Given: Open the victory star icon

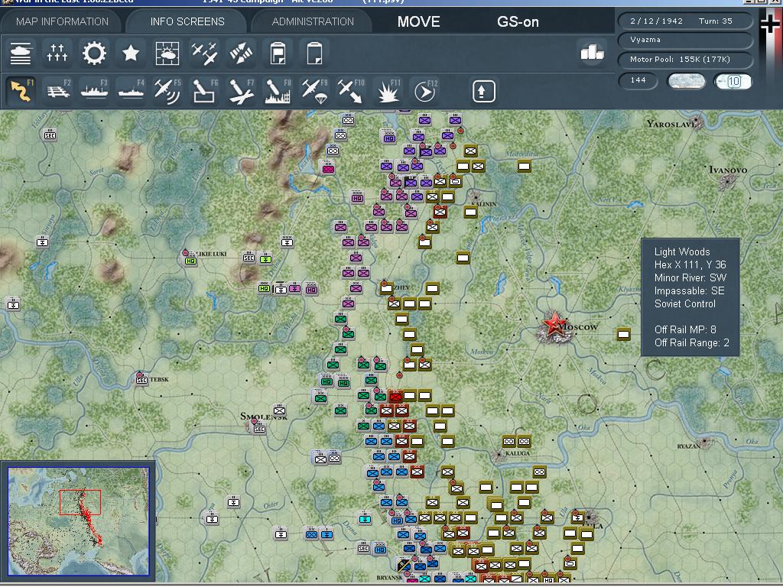Looking at the screenshot, I should click(x=131, y=53).
